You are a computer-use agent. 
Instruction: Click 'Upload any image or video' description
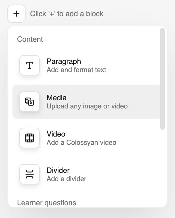click(x=87, y=106)
